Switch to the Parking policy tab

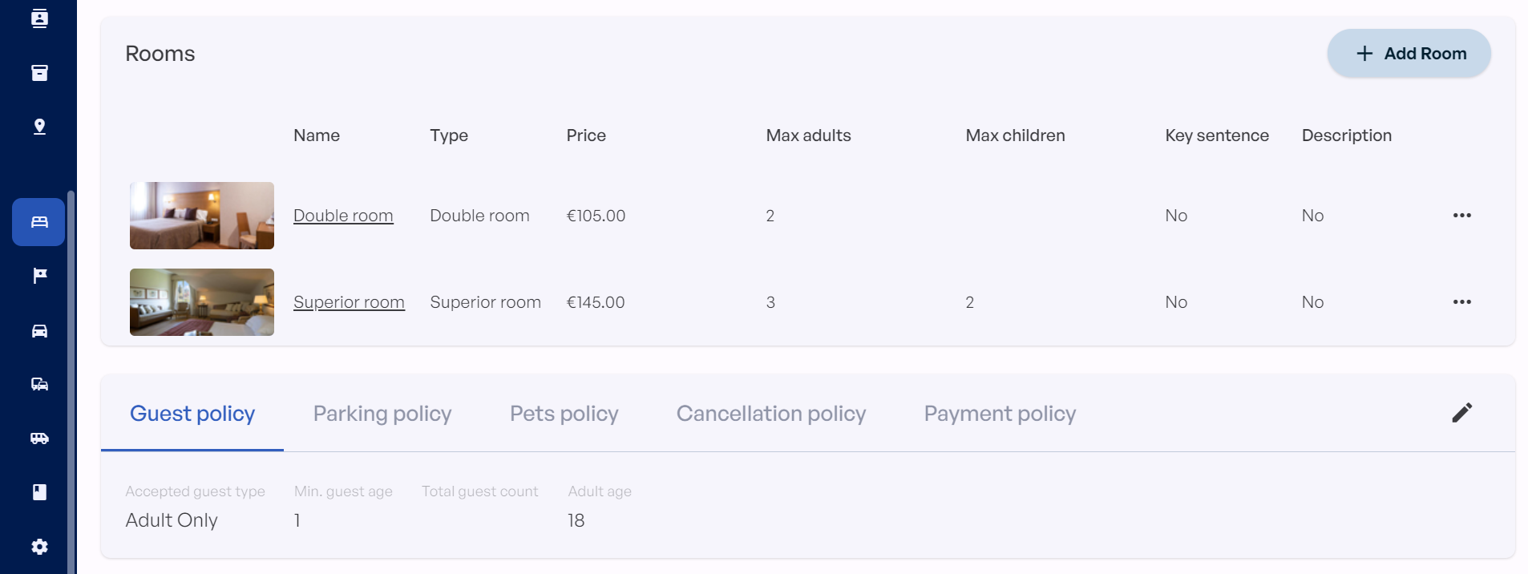[382, 414]
